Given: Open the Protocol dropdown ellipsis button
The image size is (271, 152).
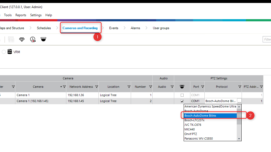Looking at the screenshot, I should click(x=239, y=101).
